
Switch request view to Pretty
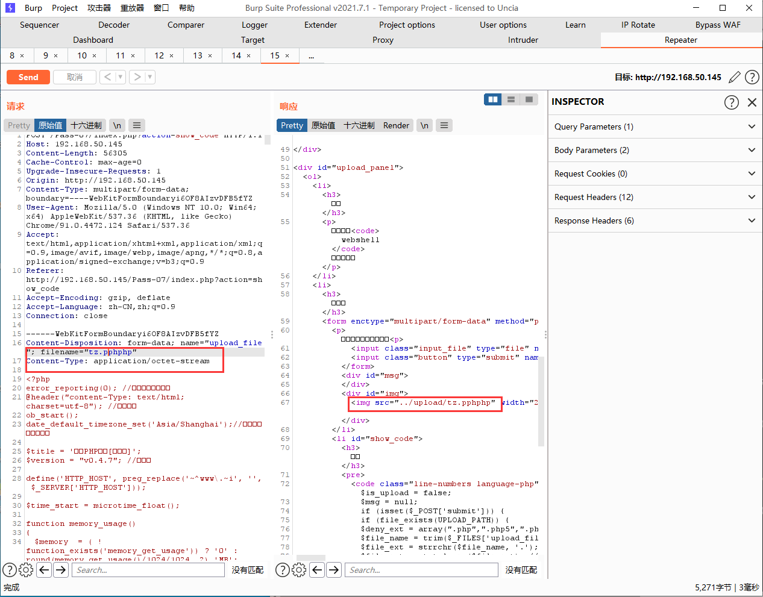(19, 125)
